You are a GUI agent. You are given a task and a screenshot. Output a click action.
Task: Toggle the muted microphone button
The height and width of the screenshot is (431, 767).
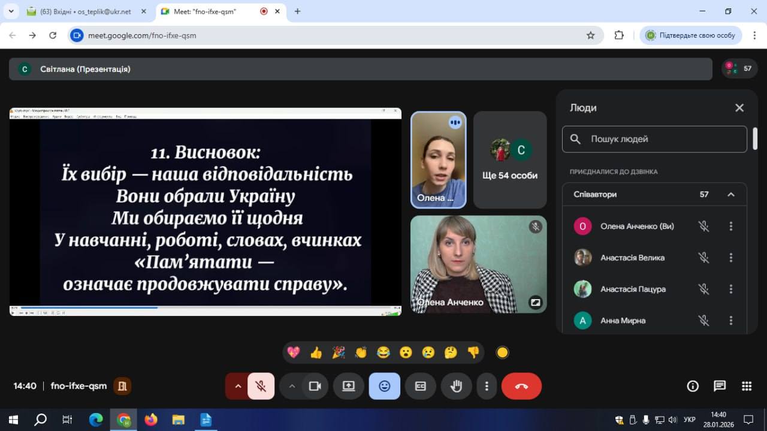261,386
